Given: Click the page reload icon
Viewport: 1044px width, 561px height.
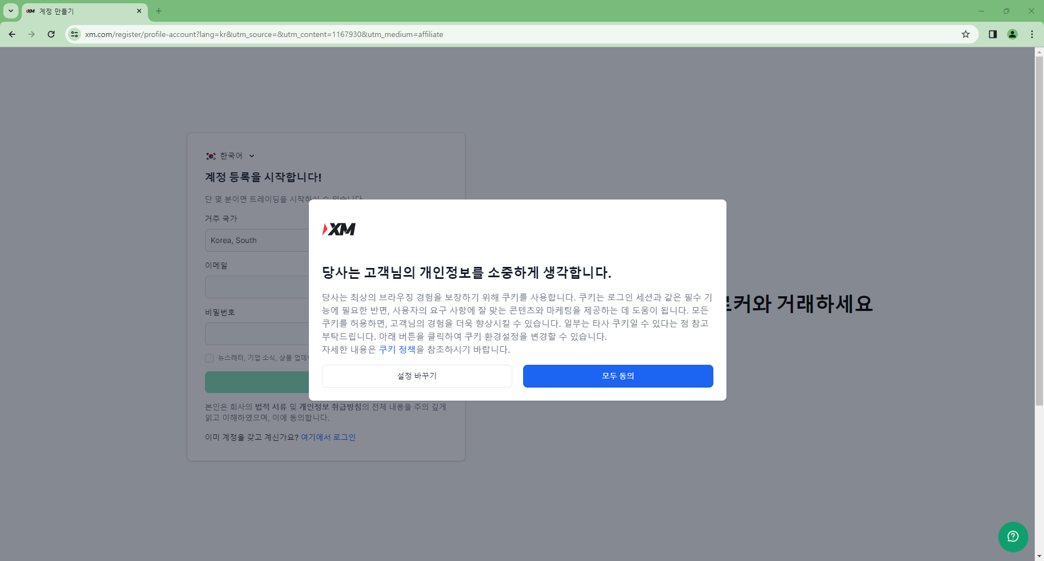Looking at the screenshot, I should click(x=51, y=34).
